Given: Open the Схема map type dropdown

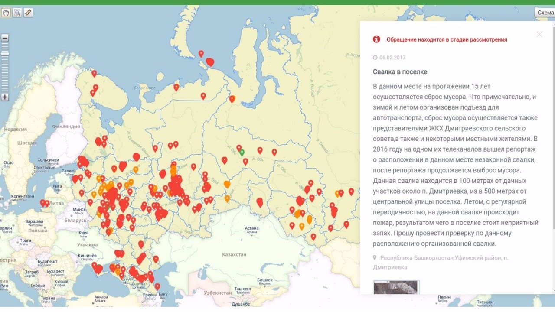Looking at the screenshot, I should (x=545, y=13).
